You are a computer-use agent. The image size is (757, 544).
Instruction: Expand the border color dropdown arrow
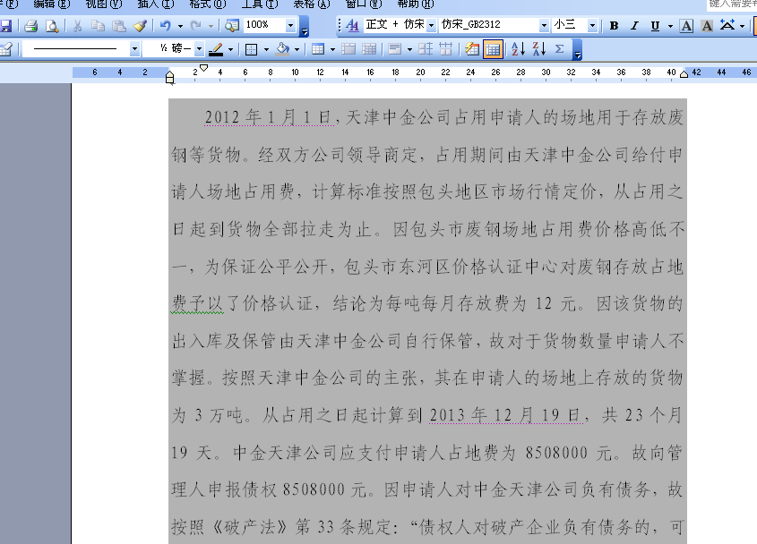231,50
